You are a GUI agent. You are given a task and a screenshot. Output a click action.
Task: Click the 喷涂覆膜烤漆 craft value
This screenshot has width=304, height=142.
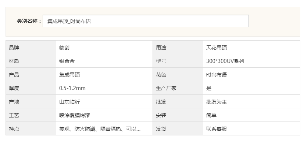tap(75, 115)
